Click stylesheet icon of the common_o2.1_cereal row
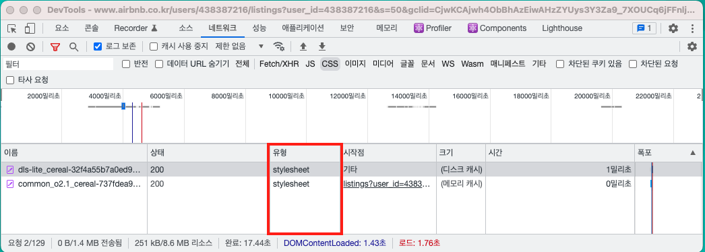The image size is (705, 252). click(10, 184)
